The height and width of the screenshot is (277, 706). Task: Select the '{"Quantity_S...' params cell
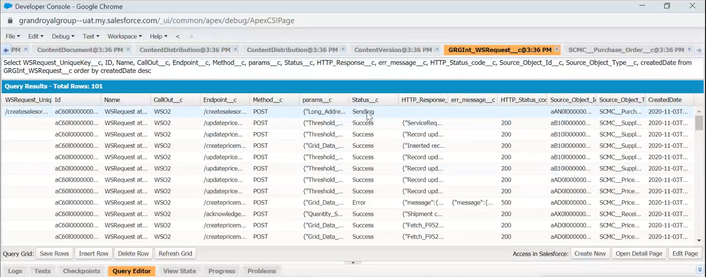coord(324,214)
